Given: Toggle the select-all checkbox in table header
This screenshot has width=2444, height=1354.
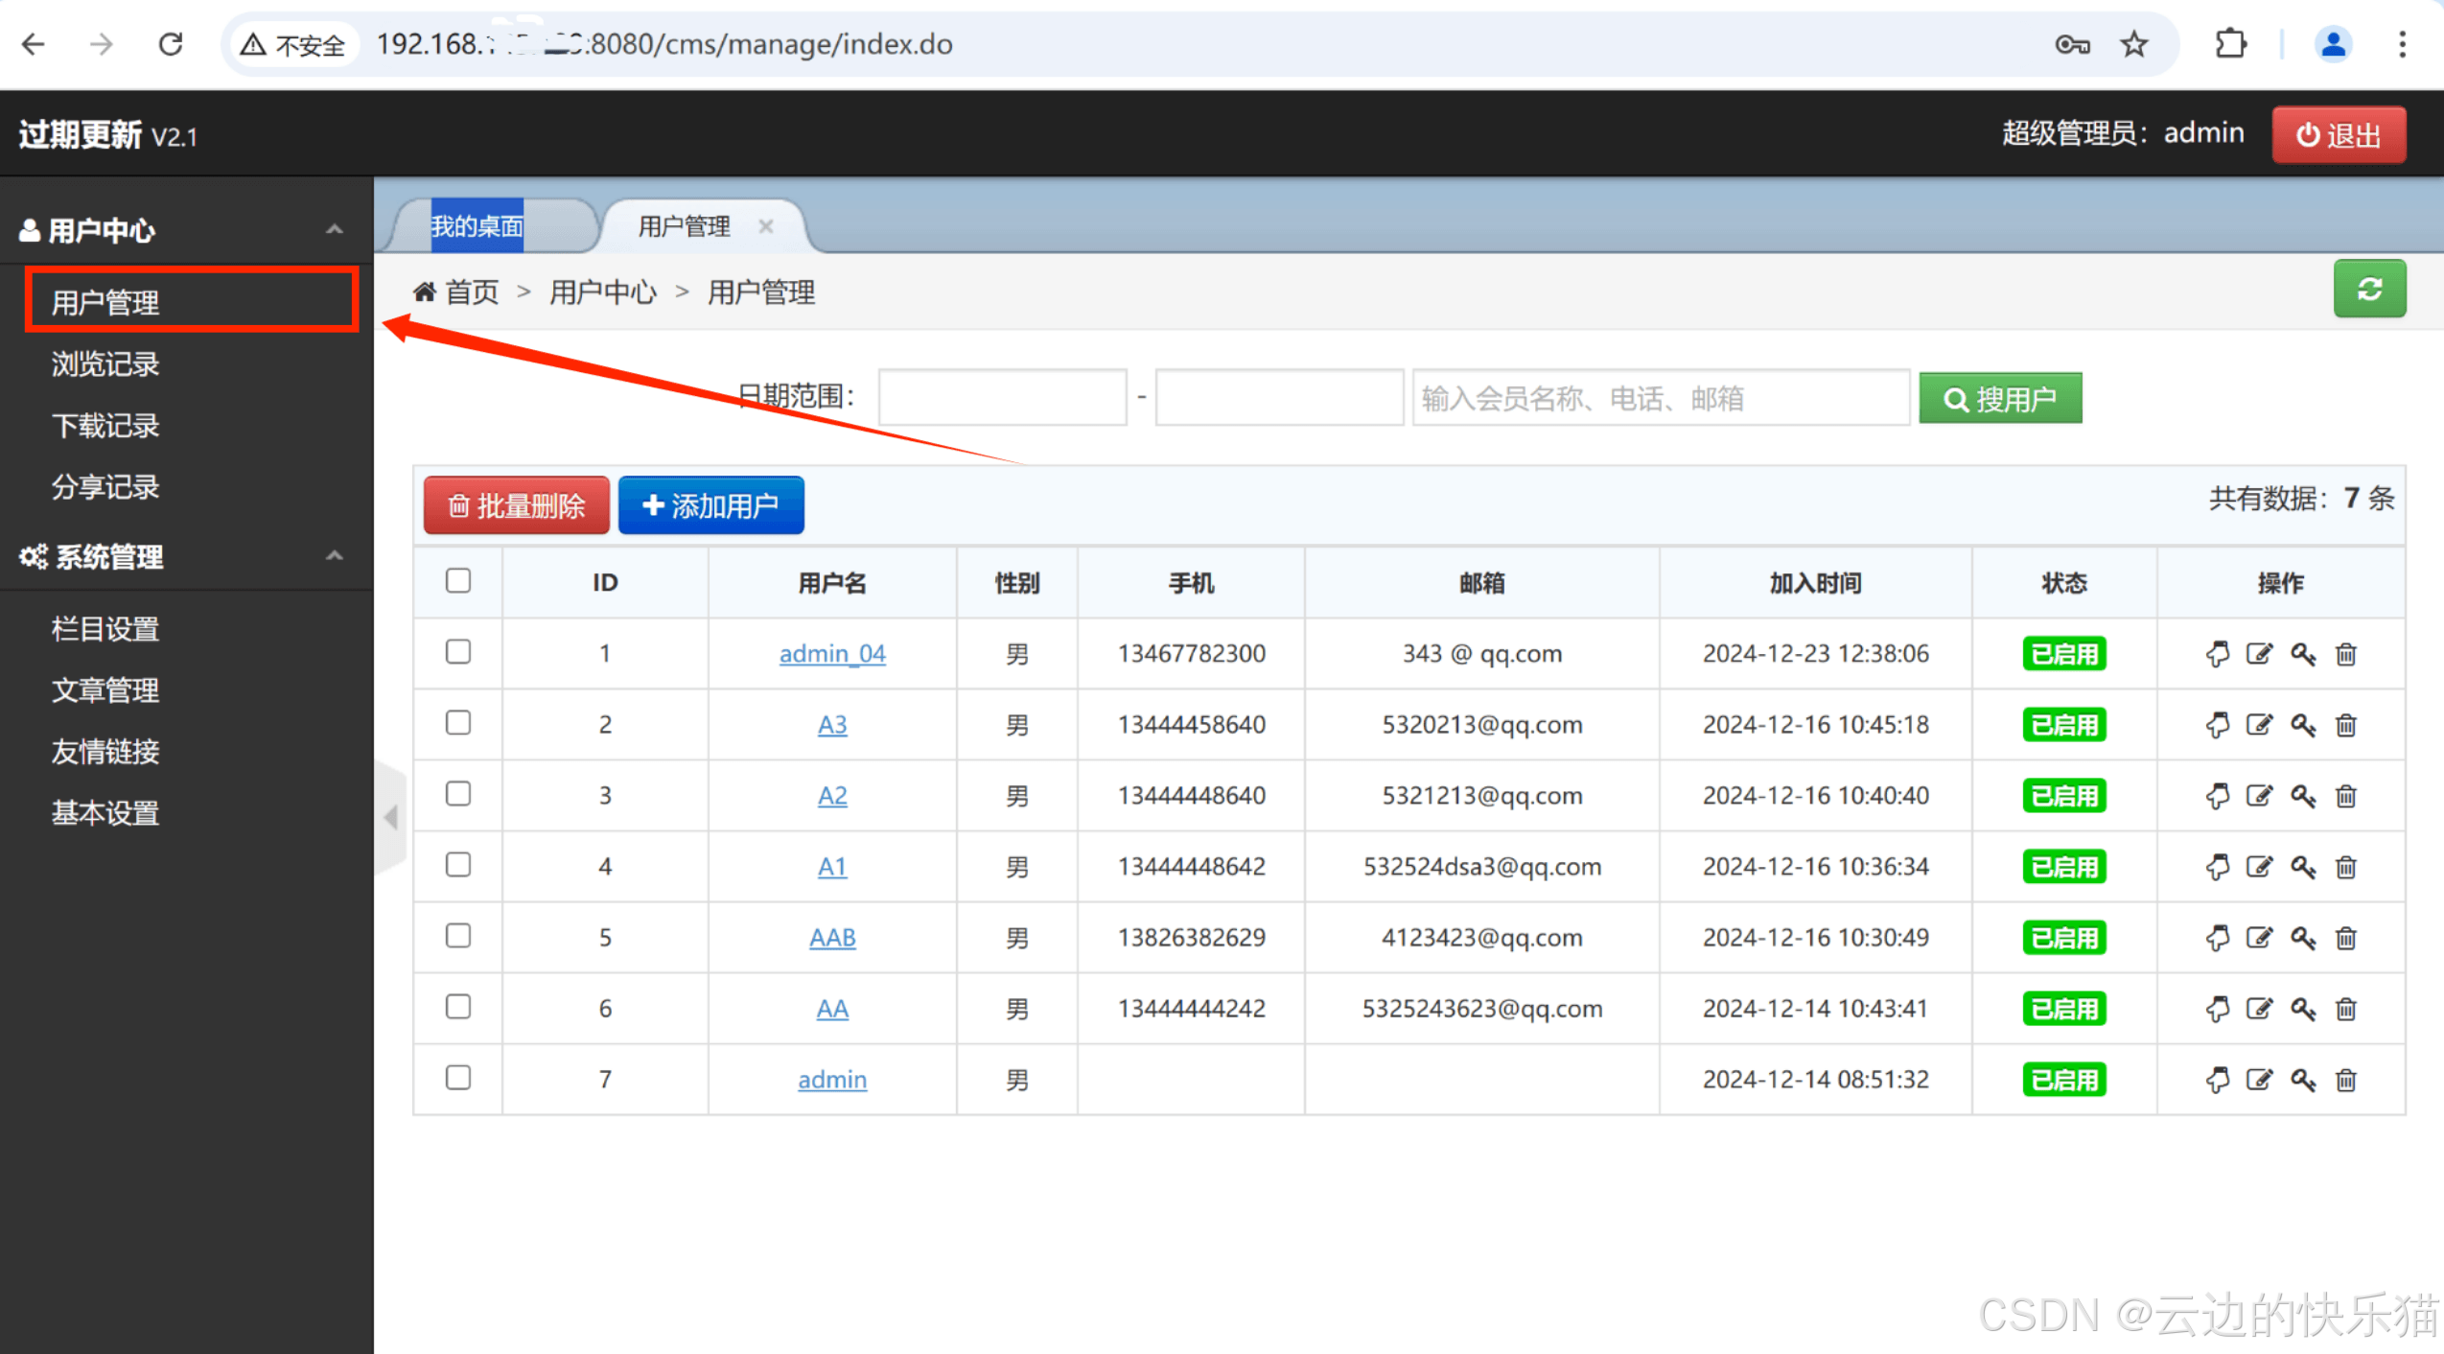Looking at the screenshot, I should pyautogui.click(x=458, y=581).
